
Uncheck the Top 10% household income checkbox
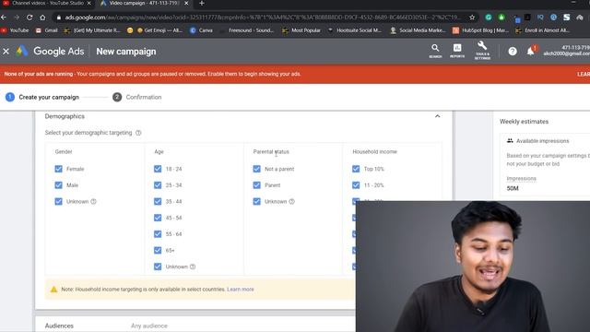(356, 169)
